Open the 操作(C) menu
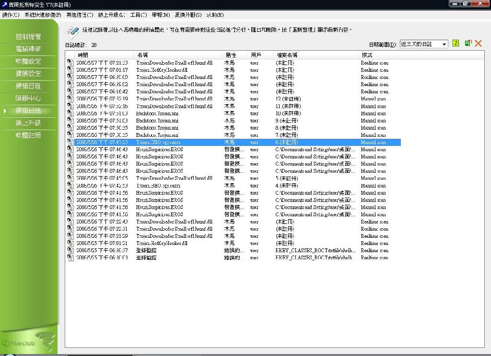The height and width of the screenshot is (356, 491). (11, 15)
